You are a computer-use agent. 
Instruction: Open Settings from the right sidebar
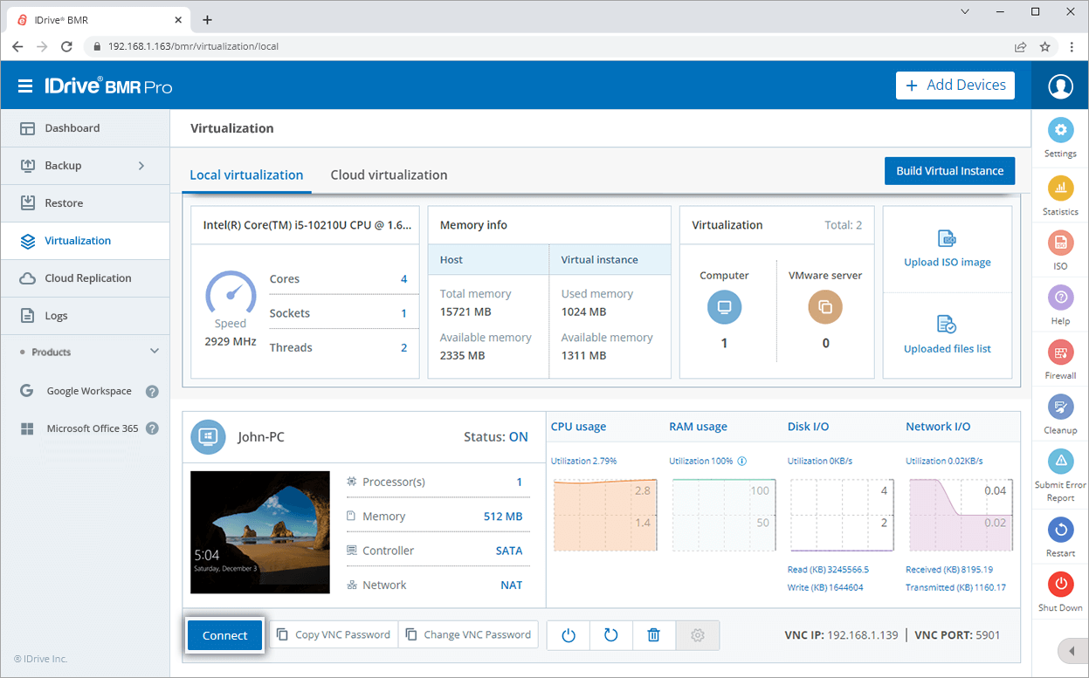point(1060,131)
